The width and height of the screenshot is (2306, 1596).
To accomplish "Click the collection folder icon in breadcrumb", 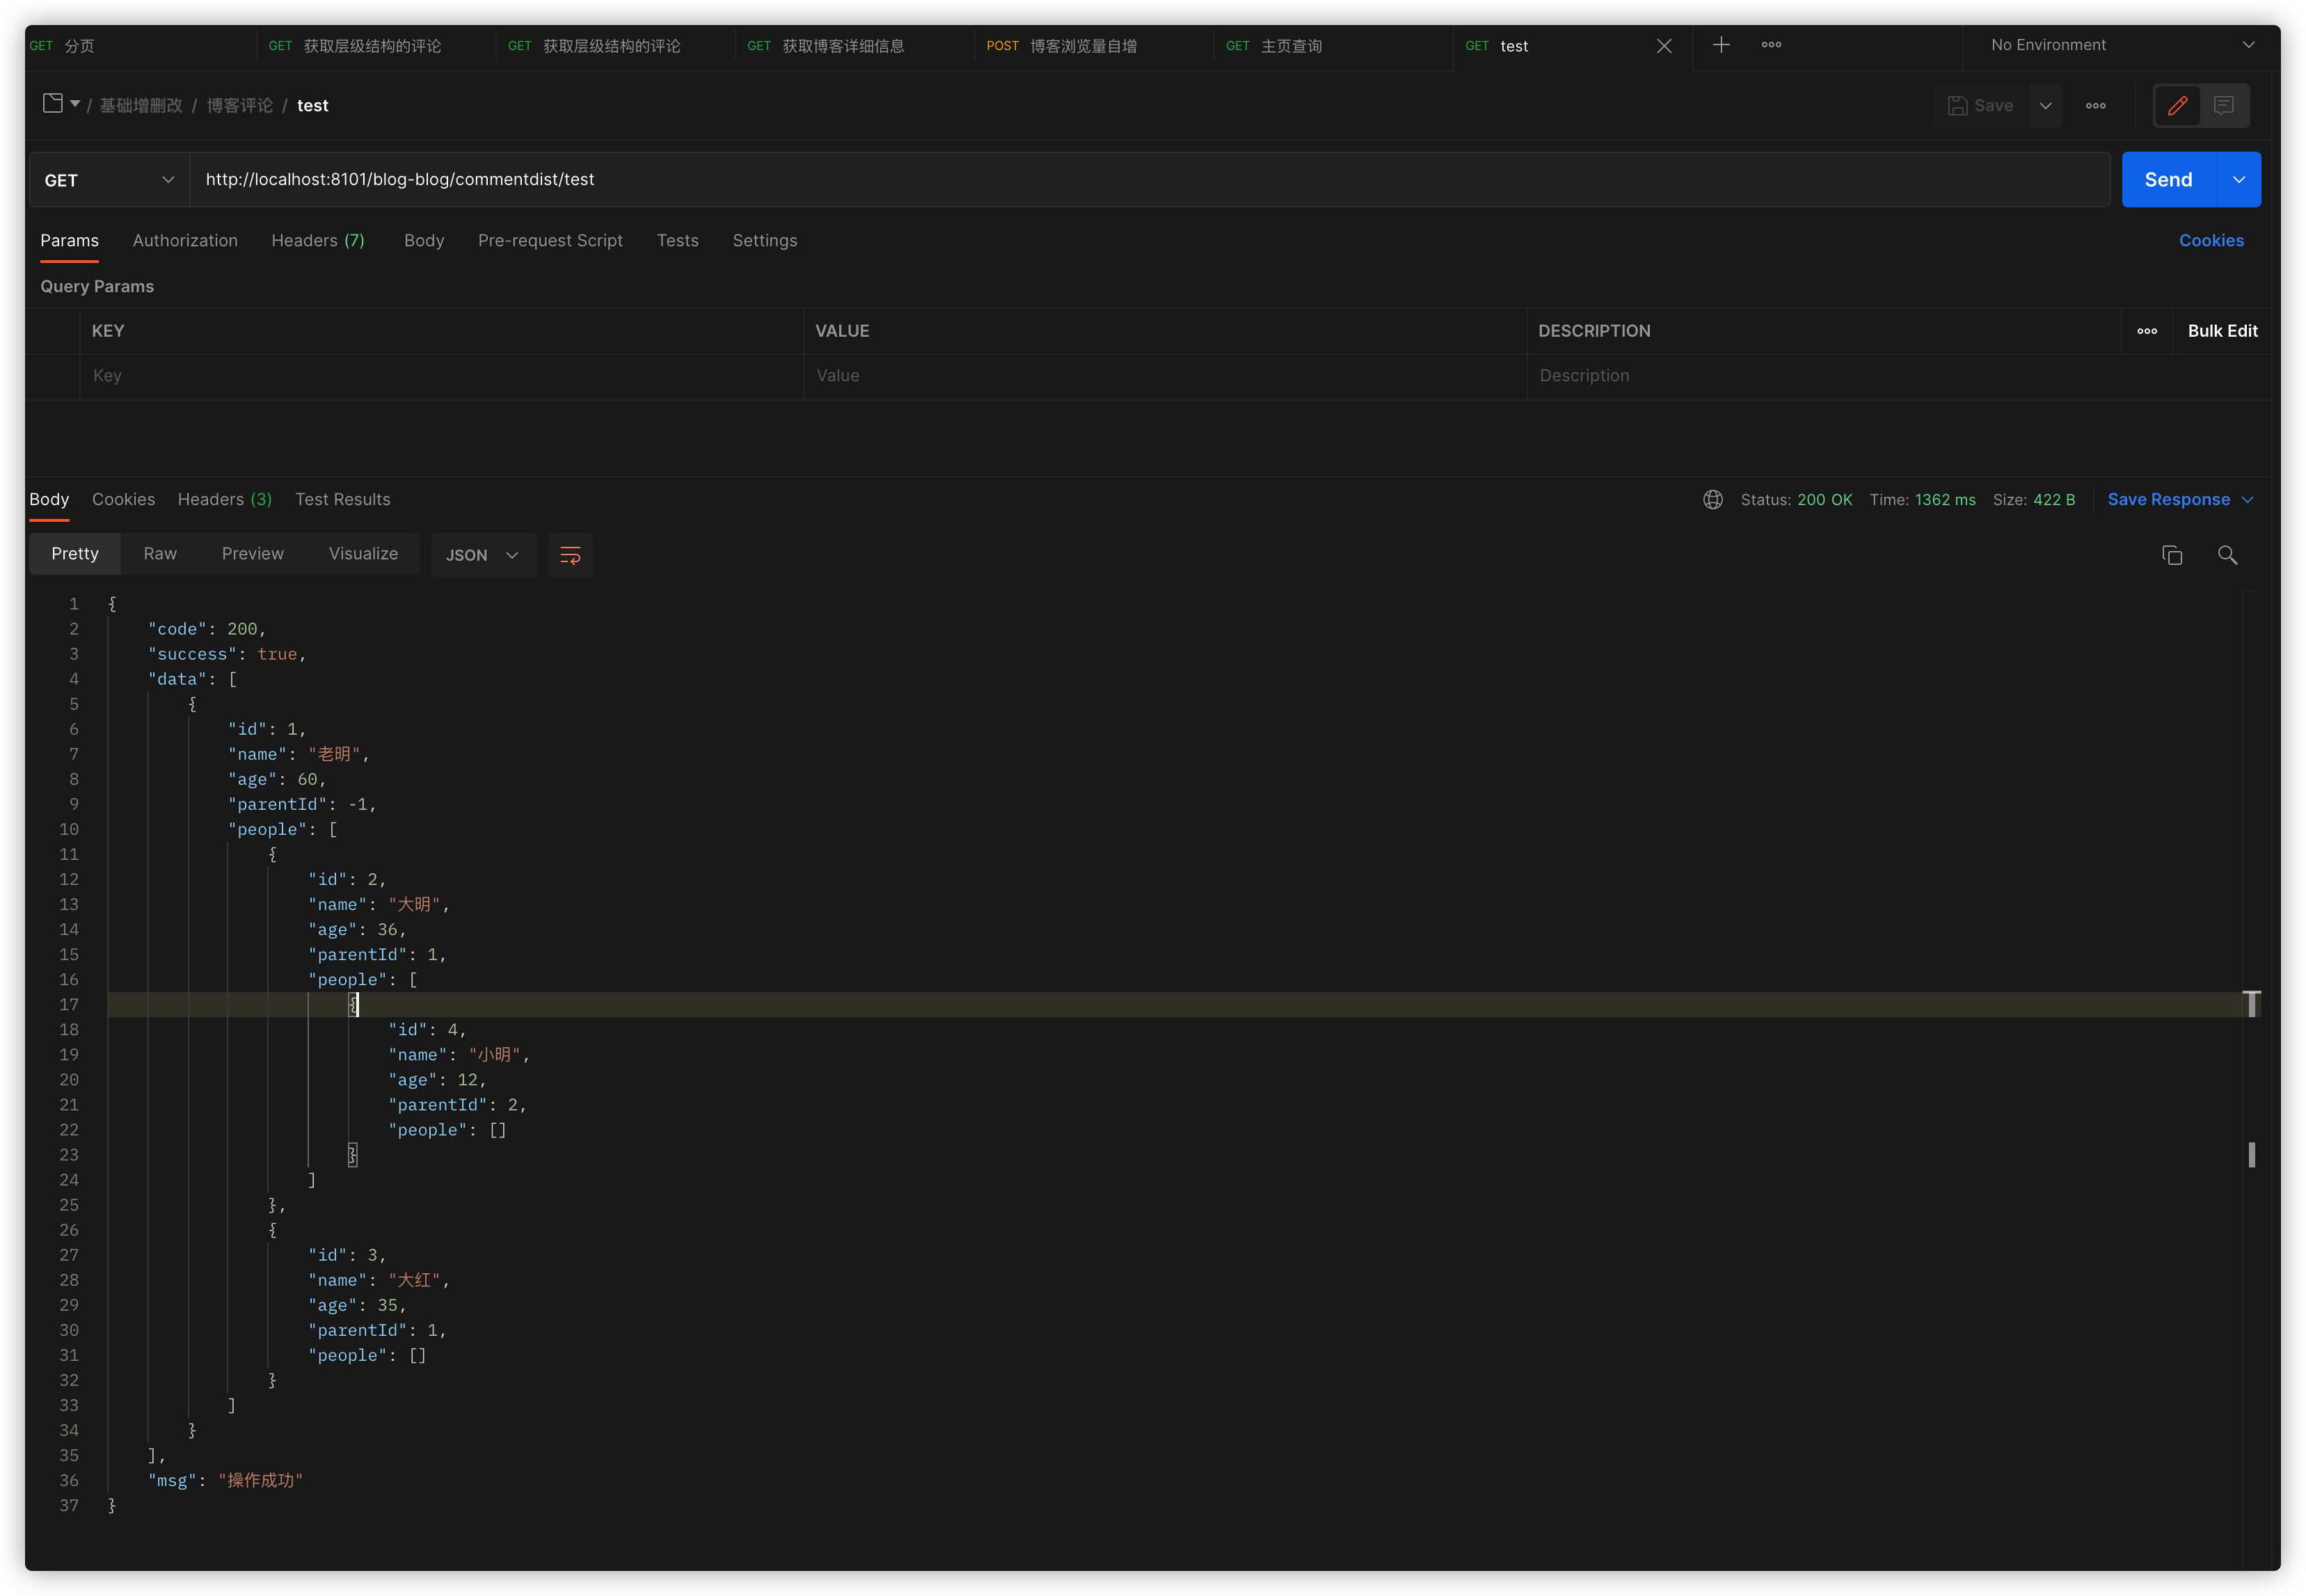I will (x=53, y=103).
